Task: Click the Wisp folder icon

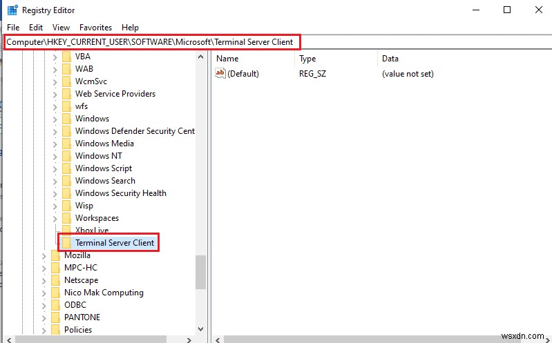Action: (66, 206)
